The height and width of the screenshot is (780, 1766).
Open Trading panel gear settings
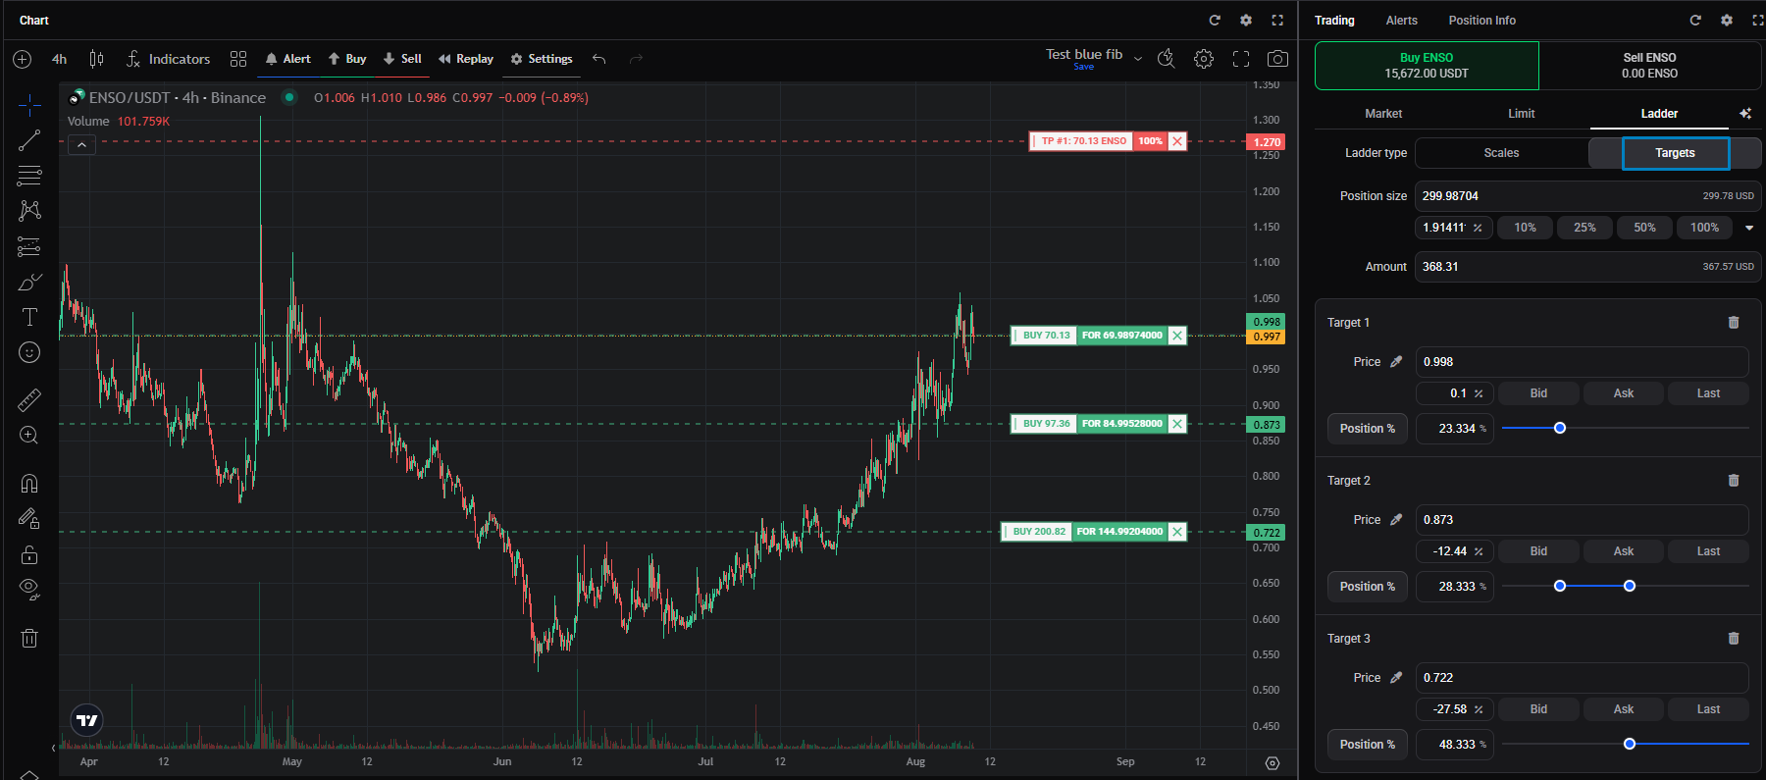pos(1727,20)
